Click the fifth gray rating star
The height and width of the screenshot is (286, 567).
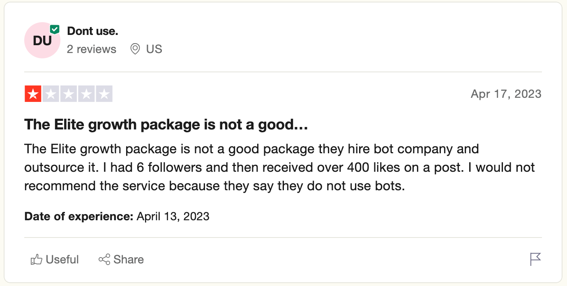click(104, 94)
